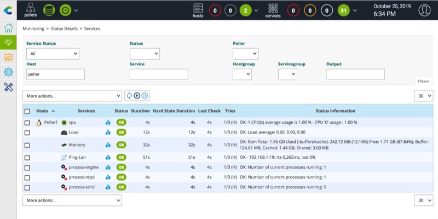Screen dimensions: 438x219
Task: Open the Ping-Lan service link
Action: pyautogui.click(x=79, y=158)
